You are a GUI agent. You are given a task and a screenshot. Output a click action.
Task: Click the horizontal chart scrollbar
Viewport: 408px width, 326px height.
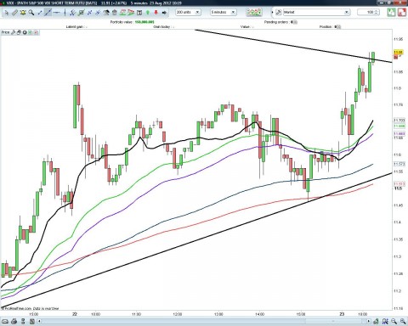coord(204,322)
